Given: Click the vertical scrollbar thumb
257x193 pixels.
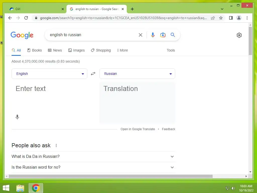Looking at the screenshot, I should click(x=250, y=41).
